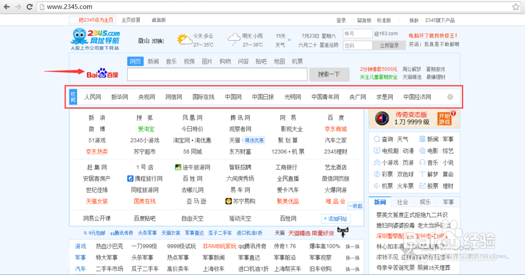The image size is (525, 275).
Task: Open the gear settings icon in the site bar
Action: point(450,97)
